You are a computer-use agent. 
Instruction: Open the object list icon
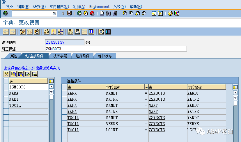tap(77, 32)
